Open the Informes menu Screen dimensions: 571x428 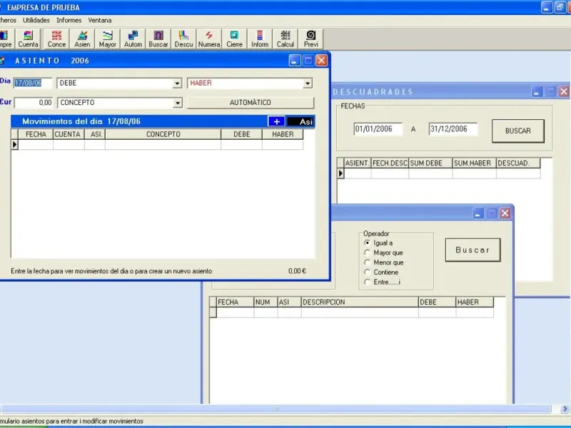point(69,20)
